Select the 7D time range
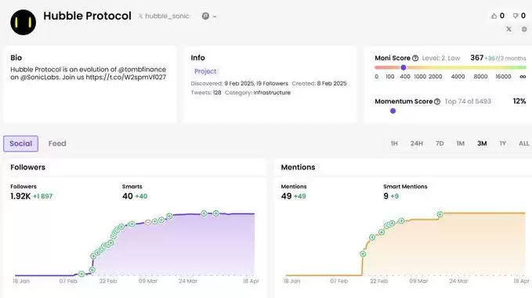This screenshot has width=532, height=298. coord(440,144)
